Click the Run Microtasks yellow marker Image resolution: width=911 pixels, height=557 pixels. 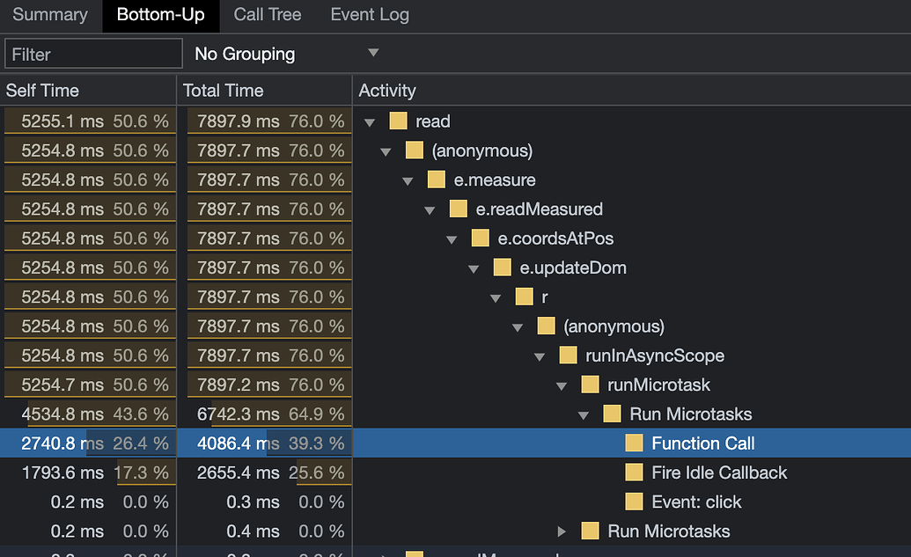pyautogui.click(x=612, y=414)
